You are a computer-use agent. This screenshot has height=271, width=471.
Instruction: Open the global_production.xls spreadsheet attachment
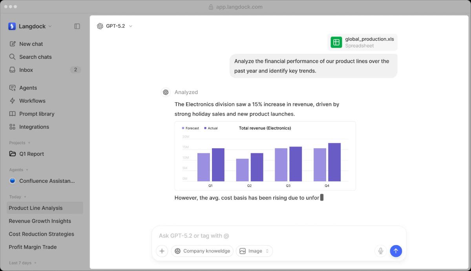point(362,42)
